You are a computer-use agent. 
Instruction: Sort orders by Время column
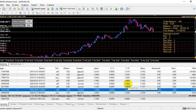42,68
